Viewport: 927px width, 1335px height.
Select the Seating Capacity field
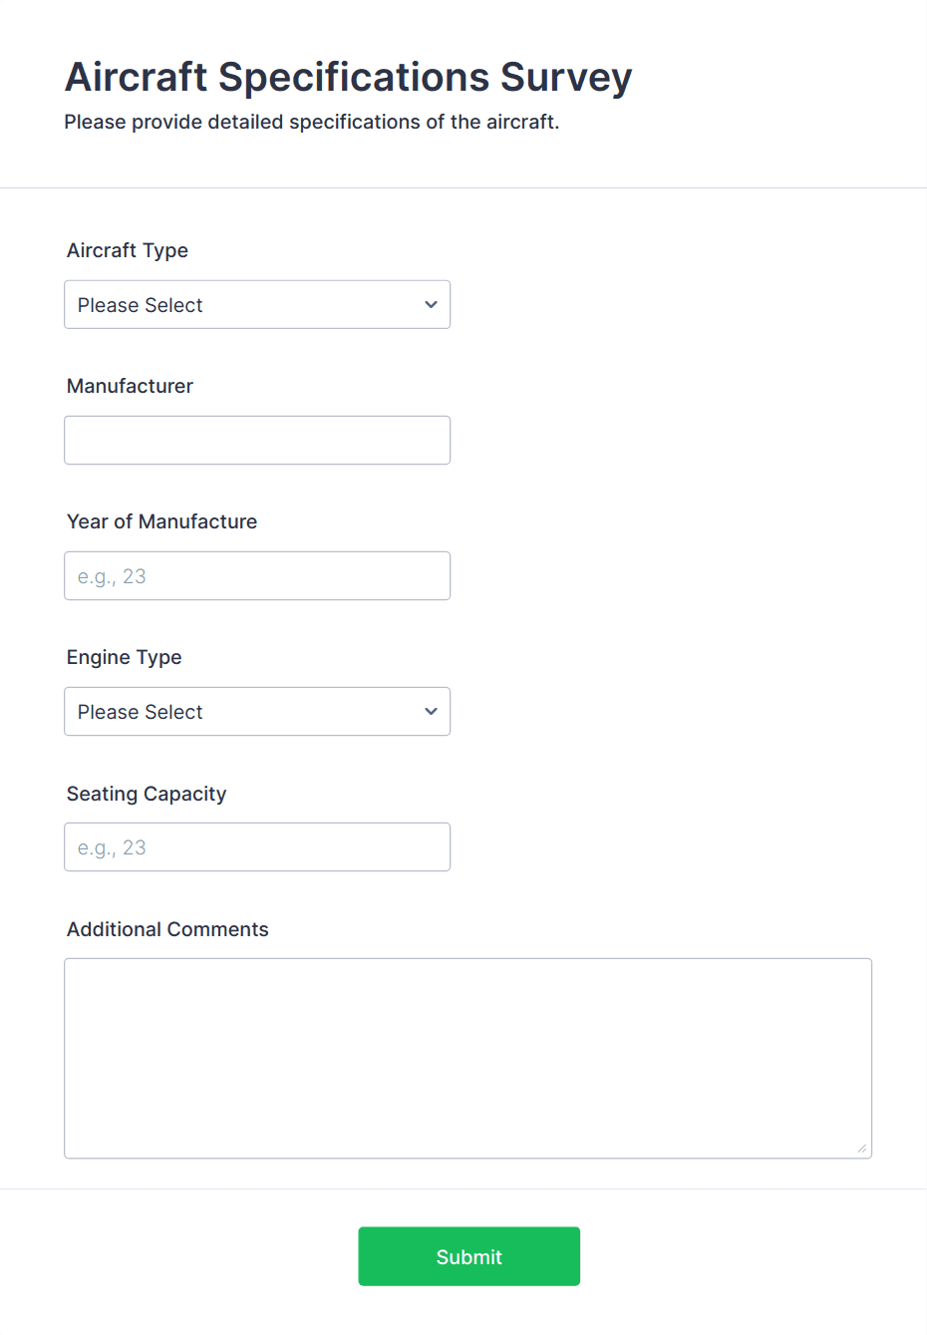pyautogui.click(x=256, y=847)
